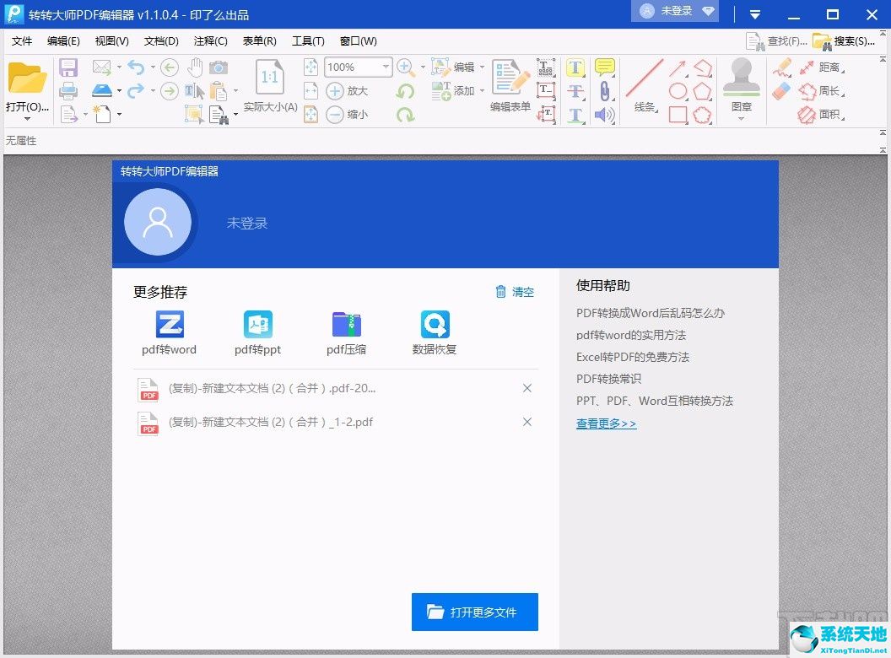
Task: Click the pdf压缩 shortcut icon
Action: 346,323
